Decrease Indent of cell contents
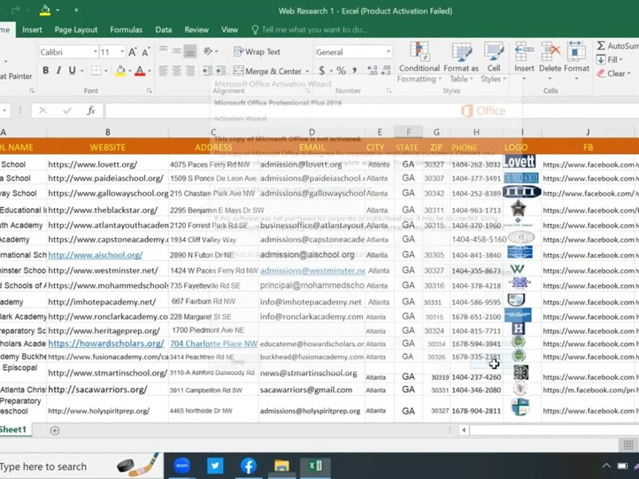This screenshot has height=479, width=639. tap(208, 71)
